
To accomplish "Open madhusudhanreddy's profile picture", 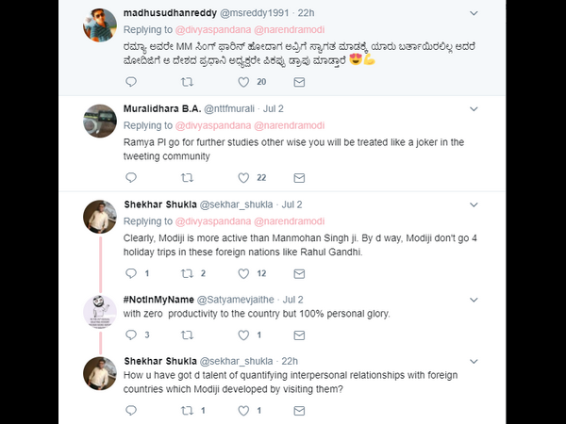I will tap(100, 24).
